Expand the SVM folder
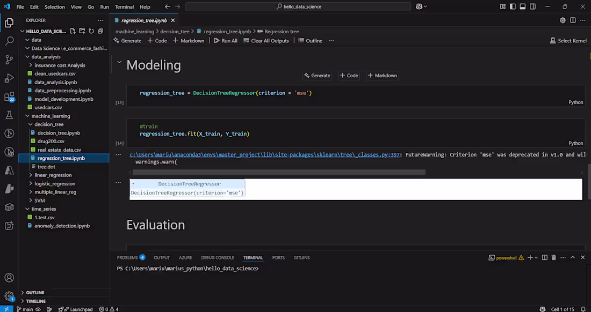The image size is (591, 312). coord(32,200)
